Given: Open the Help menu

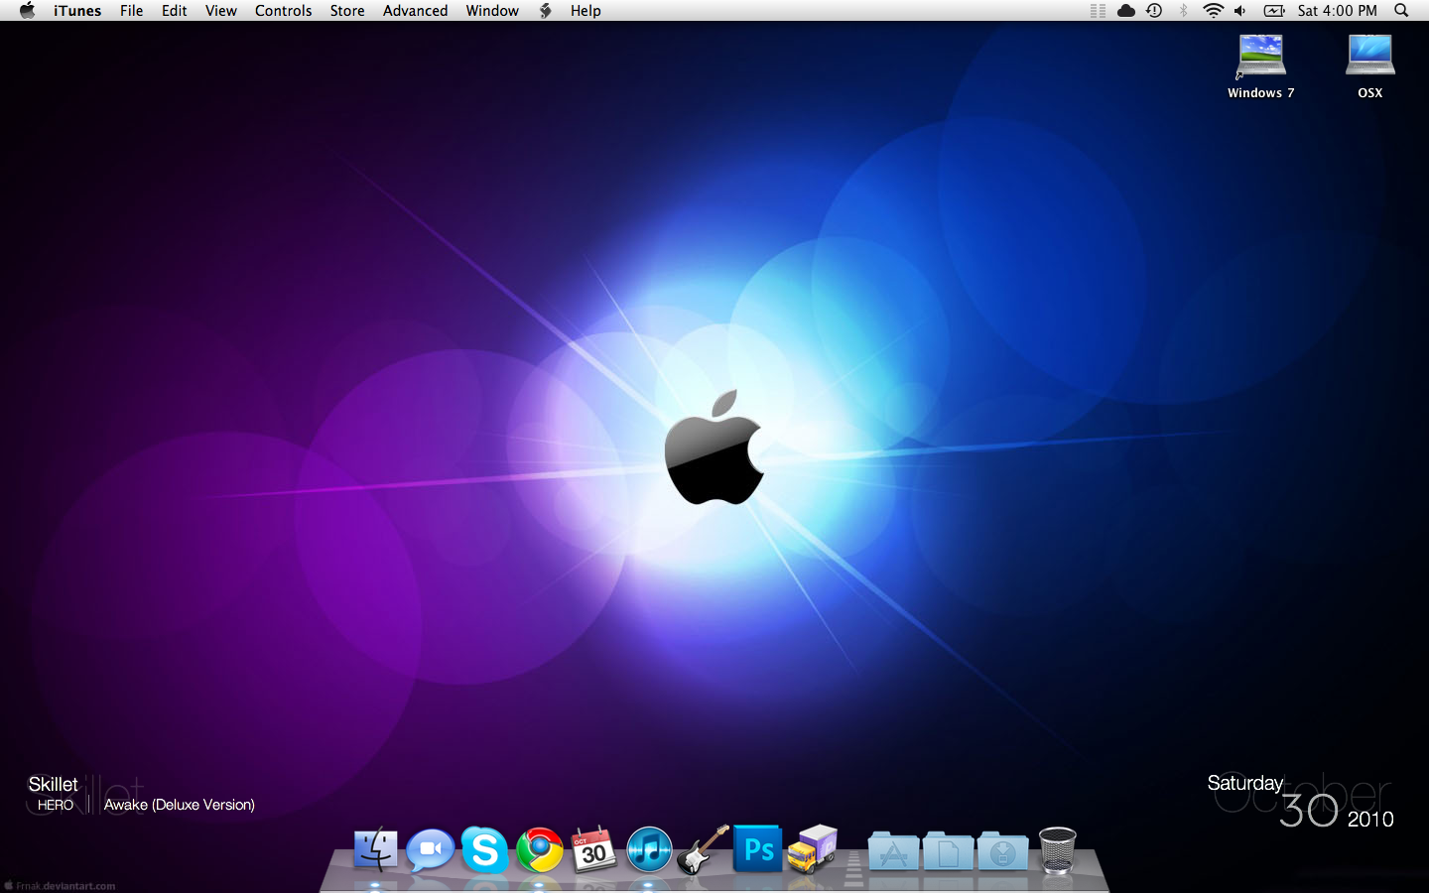Looking at the screenshot, I should (x=585, y=10).
